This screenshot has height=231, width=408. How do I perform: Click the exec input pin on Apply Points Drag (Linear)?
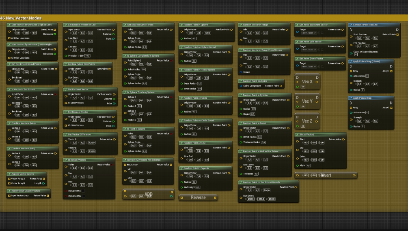tap(351, 66)
